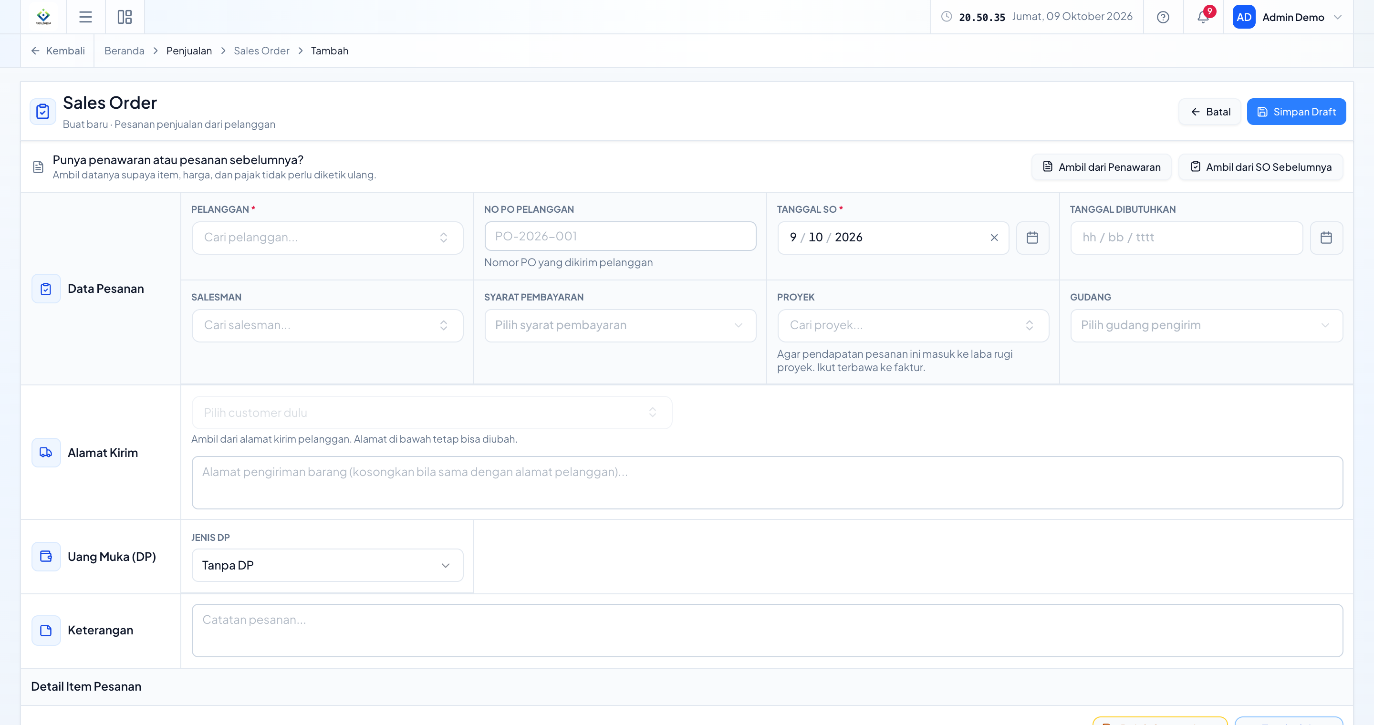Save with Simpan Draft button
Viewport: 1374px width, 725px height.
[x=1296, y=112]
